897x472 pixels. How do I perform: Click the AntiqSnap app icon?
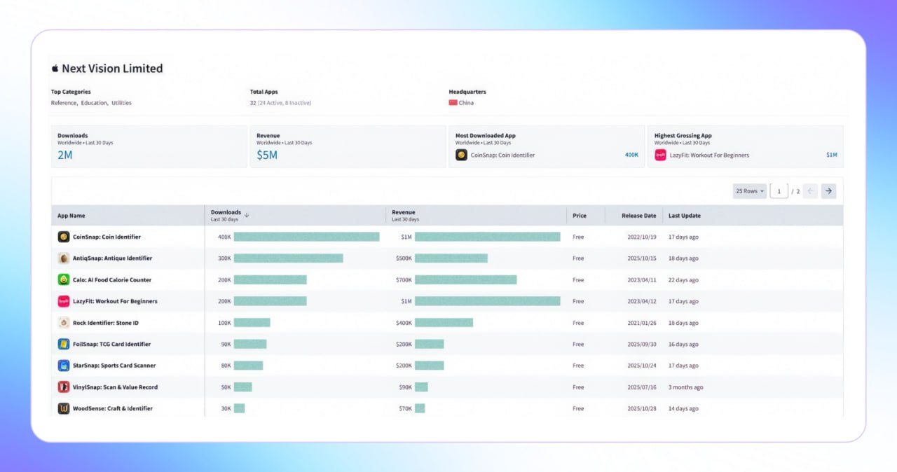[64, 258]
